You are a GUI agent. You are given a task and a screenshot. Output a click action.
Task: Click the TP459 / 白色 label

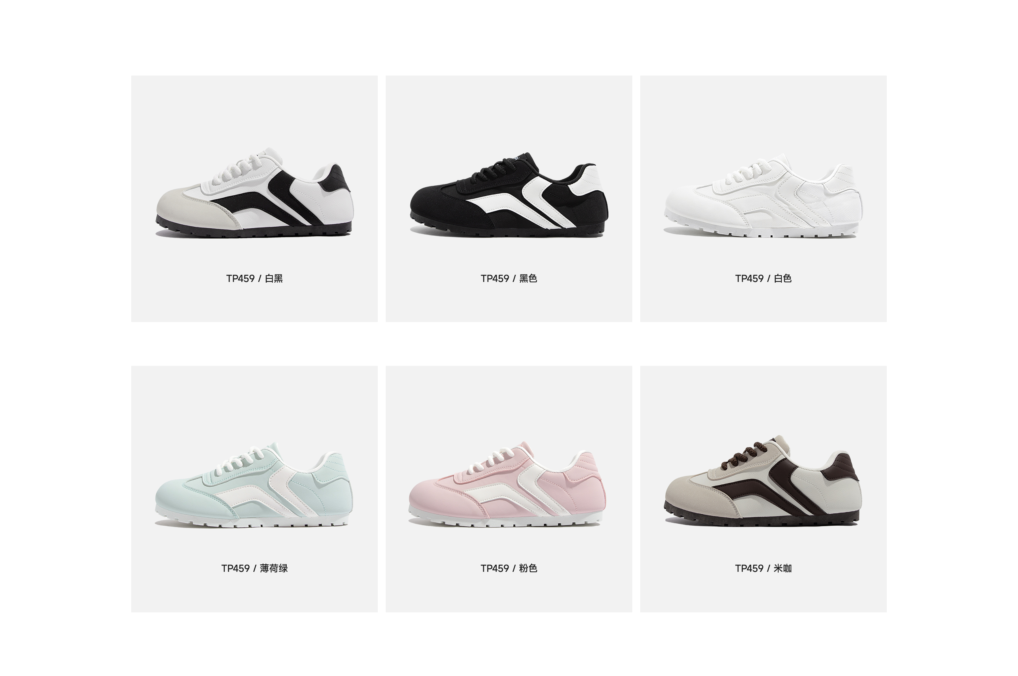pyautogui.click(x=763, y=278)
